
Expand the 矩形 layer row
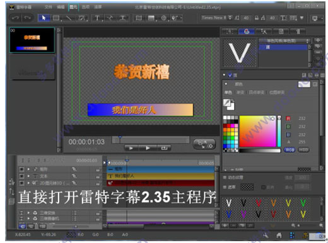click(x=28, y=169)
